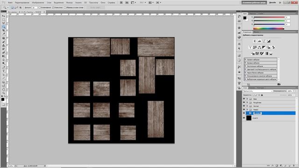Switch to the Образцы tab
The image size is (299, 168).
coord(253,14)
